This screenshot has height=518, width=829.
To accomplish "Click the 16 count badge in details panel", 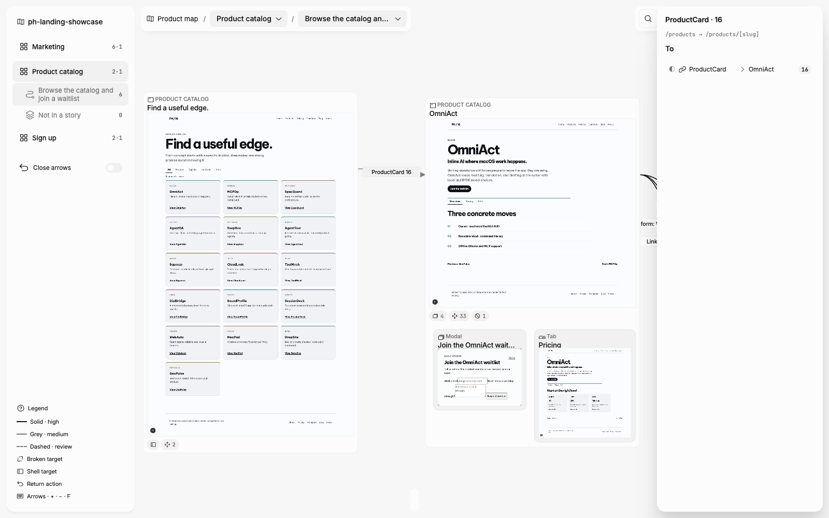I will 805,69.
